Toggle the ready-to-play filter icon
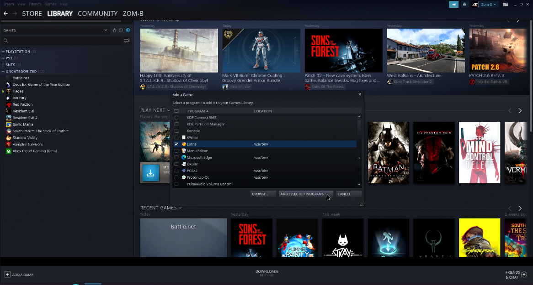 point(128,30)
